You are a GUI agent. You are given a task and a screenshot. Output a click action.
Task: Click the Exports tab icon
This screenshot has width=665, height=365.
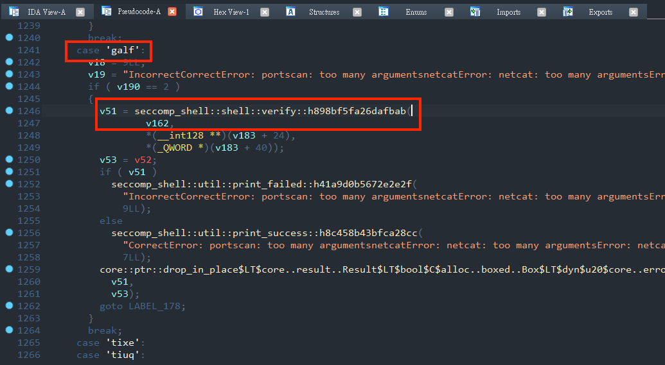[x=568, y=12]
